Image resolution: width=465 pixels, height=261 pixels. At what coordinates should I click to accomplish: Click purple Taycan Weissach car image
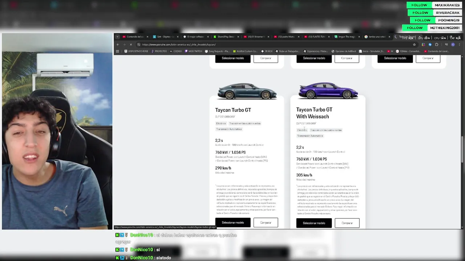tap(328, 90)
